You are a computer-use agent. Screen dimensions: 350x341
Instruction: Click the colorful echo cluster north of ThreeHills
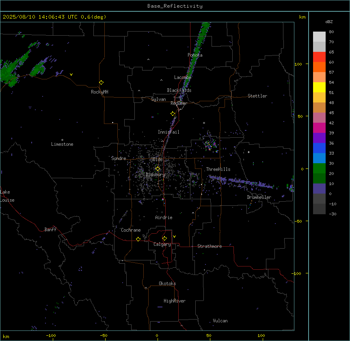pyautogui.click(x=210, y=143)
